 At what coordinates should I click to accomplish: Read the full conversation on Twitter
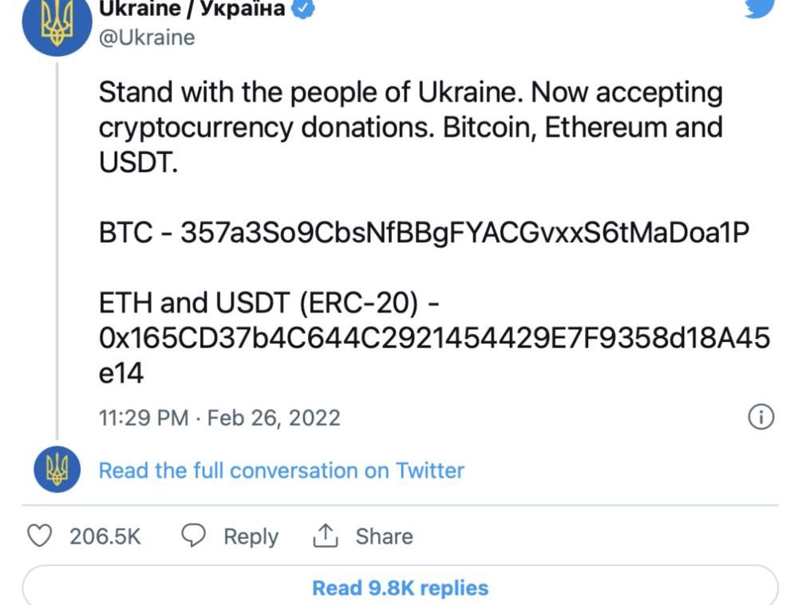tap(281, 470)
